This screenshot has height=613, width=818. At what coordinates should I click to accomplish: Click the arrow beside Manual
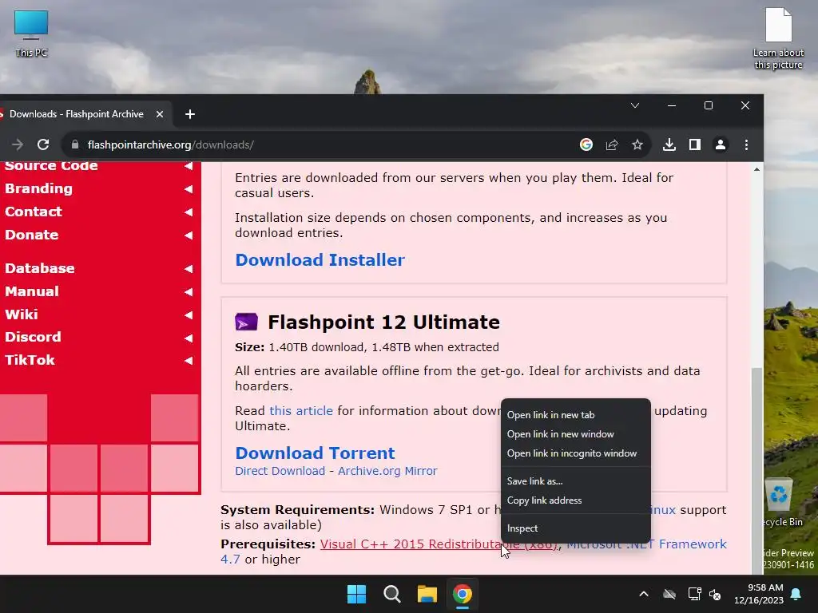point(189,291)
